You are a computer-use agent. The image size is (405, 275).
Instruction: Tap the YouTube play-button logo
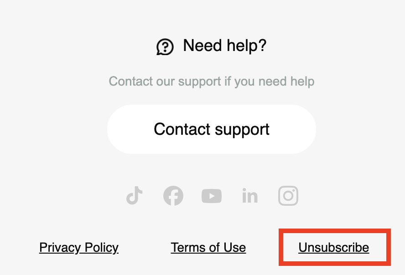212,196
